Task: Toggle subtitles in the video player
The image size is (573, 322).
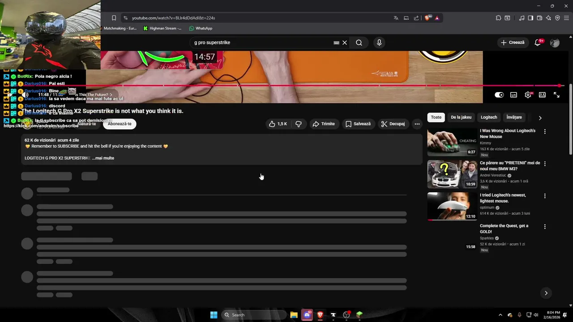Action: (x=514, y=95)
